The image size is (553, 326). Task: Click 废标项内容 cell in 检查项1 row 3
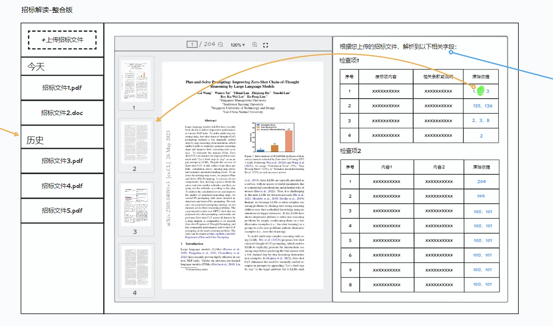(x=386, y=121)
